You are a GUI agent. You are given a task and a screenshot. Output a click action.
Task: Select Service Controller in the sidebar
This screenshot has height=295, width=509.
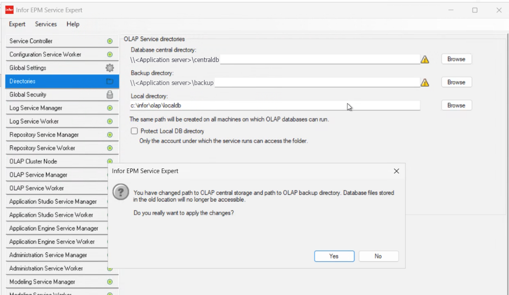click(x=62, y=41)
